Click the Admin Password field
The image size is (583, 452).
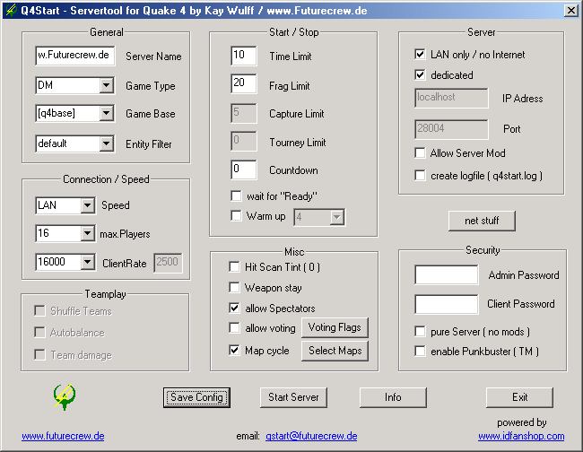446,274
